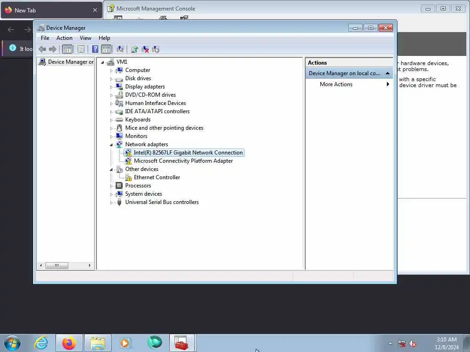Open Windows Media Player from the taskbar

coord(125,343)
